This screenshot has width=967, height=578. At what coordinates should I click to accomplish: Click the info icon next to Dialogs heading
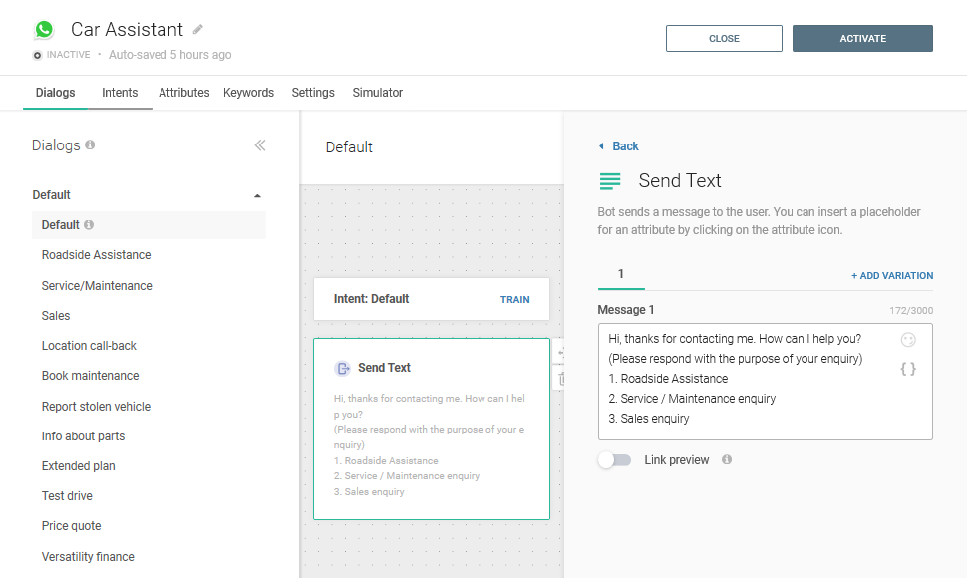pos(90,145)
